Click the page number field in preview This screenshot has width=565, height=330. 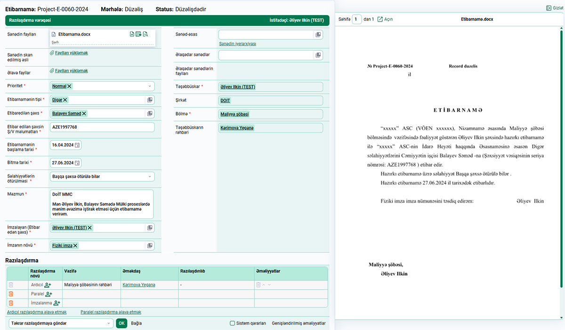(x=357, y=19)
